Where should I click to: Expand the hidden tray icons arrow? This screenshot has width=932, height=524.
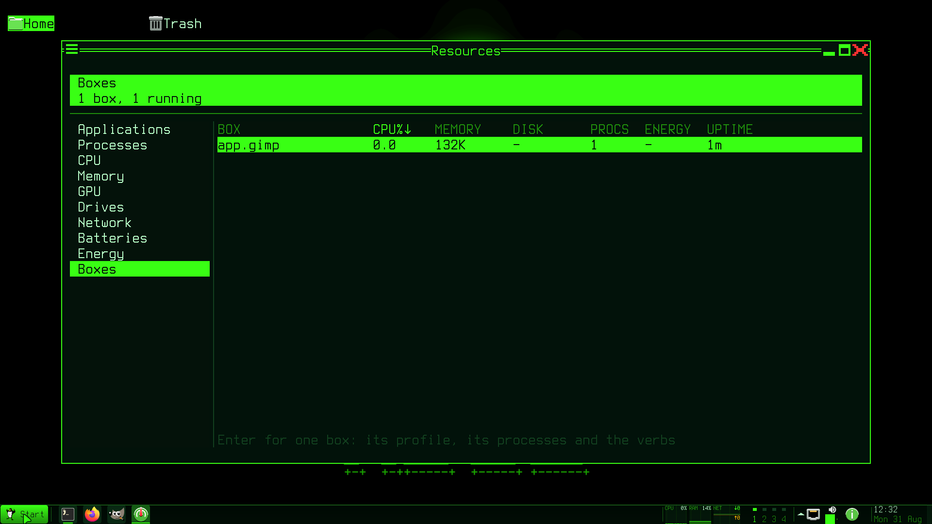click(x=801, y=514)
